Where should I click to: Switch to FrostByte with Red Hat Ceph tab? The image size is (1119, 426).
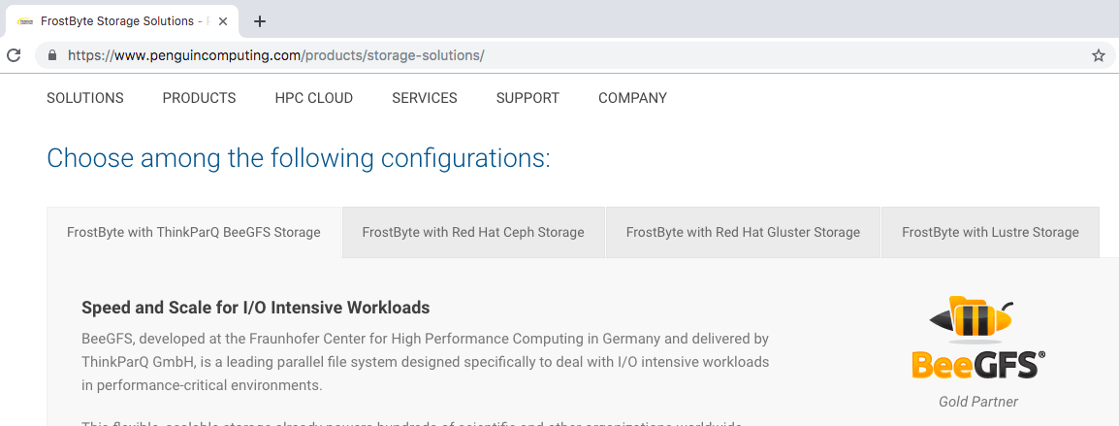(x=473, y=232)
